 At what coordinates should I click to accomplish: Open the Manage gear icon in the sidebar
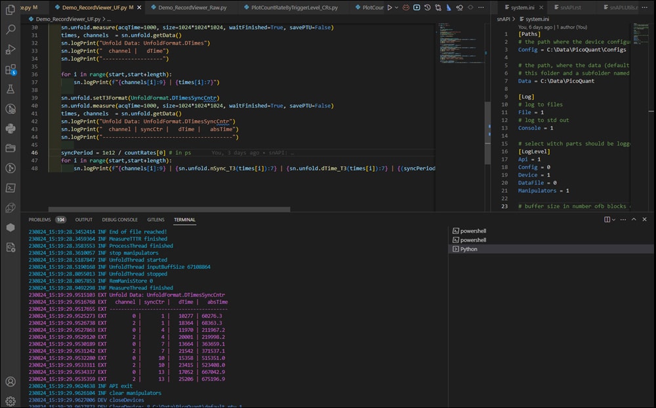(10, 400)
